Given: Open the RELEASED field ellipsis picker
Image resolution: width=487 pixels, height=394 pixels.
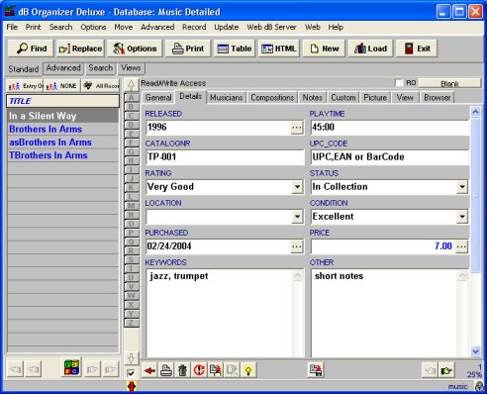Looking at the screenshot, I should (297, 128).
